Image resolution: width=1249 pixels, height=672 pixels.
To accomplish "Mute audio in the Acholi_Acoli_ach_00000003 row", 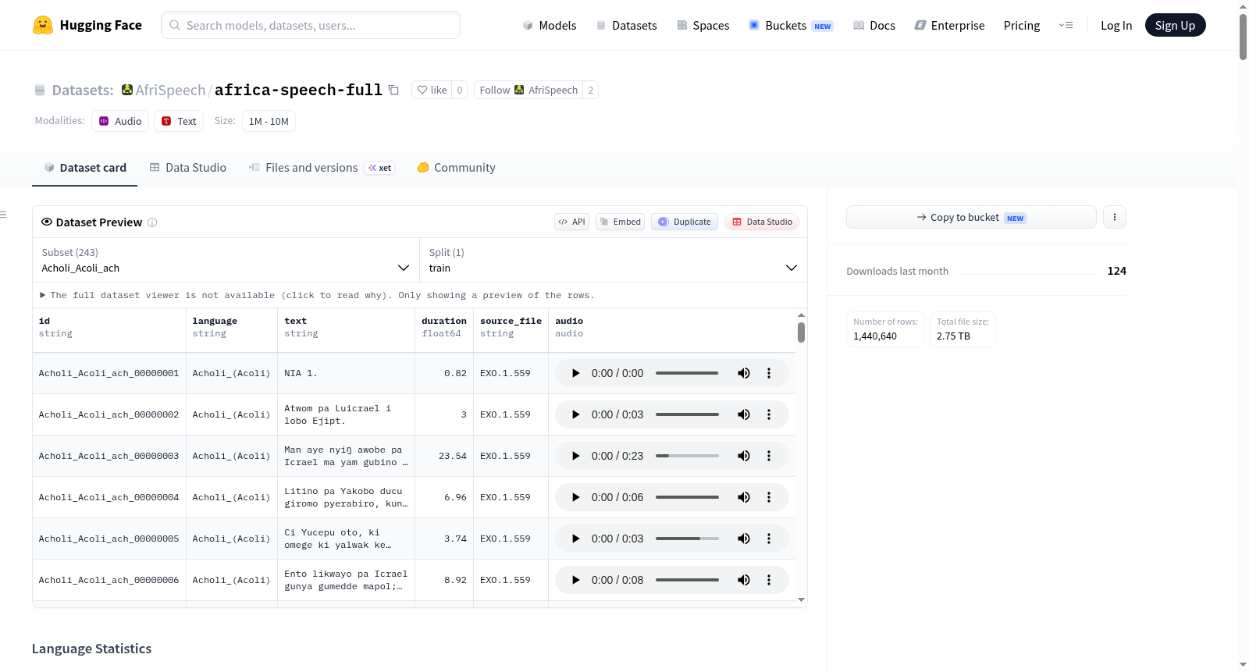I will coord(744,456).
